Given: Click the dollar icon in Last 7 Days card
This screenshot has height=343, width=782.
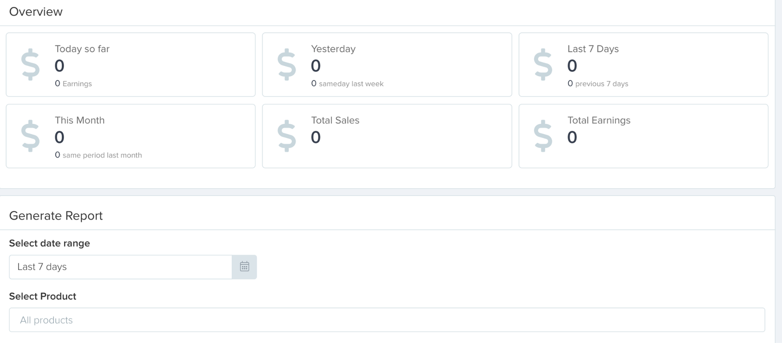Looking at the screenshot, I should 543,64.
